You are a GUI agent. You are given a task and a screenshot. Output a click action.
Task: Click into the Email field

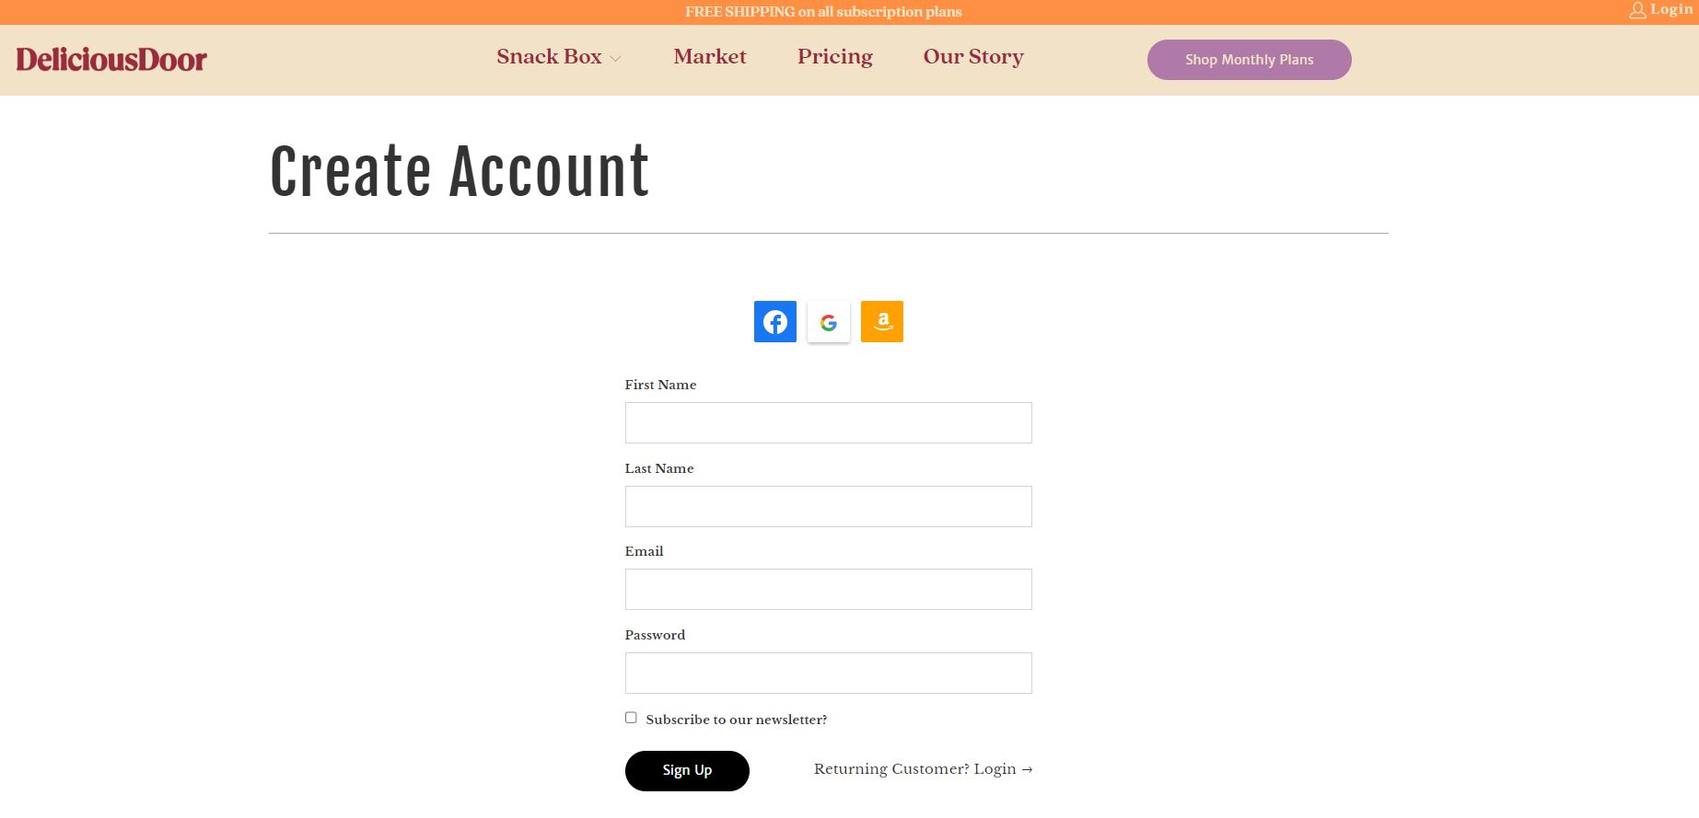click(829, 590)
